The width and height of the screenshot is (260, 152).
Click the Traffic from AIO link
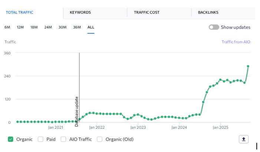pos(236,42)
